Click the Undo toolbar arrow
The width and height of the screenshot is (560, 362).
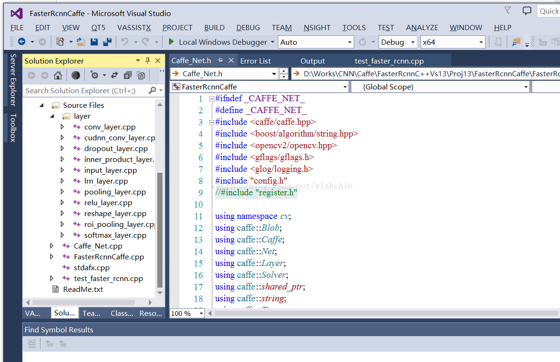[x=125, y=42]
